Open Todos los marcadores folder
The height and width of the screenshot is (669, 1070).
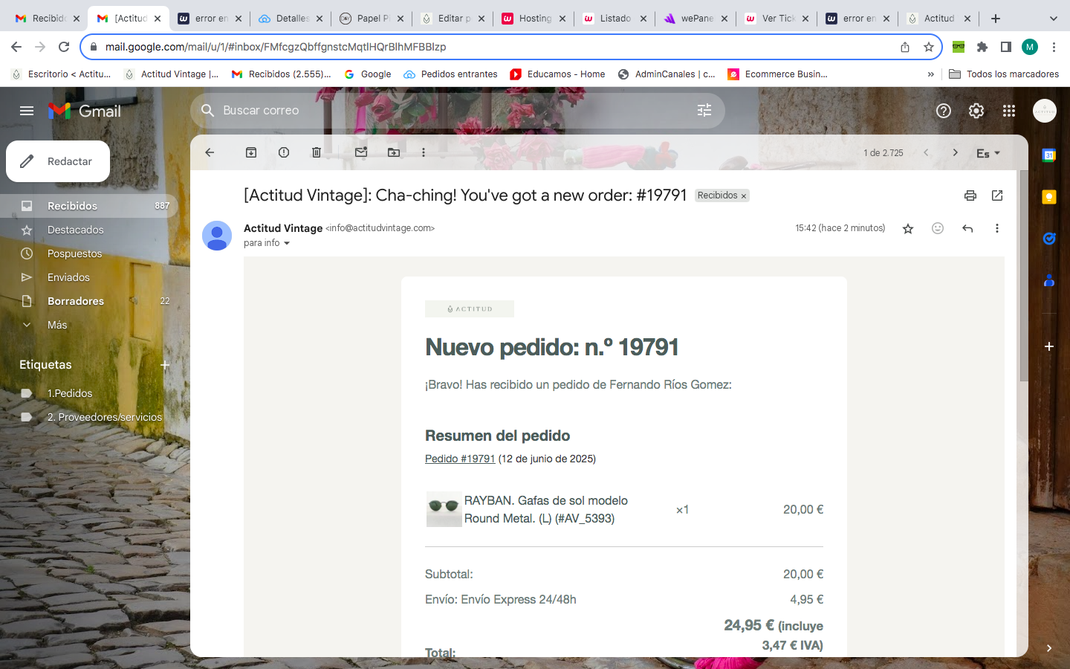pos(1004,74)
